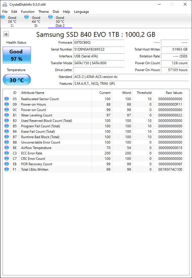The width and height of the screenshot is (192, 278).
Task: Click status orb for CRC Error Count
Action: 7,158
